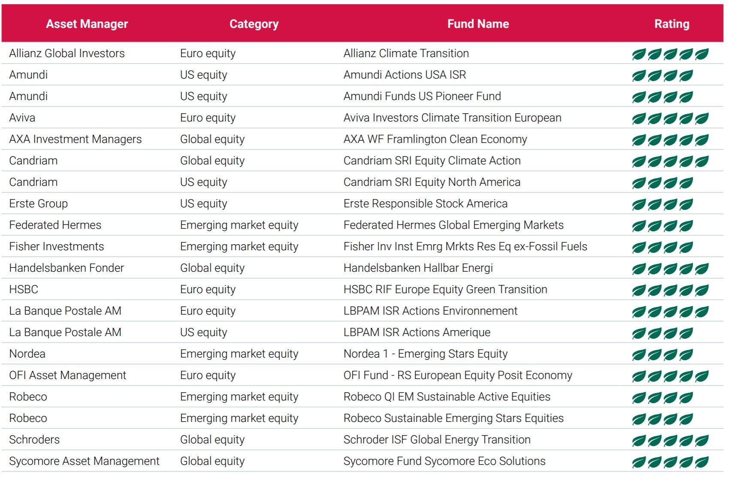Click the leaf rating for Allianz Climate Transition

coord(670,54)
